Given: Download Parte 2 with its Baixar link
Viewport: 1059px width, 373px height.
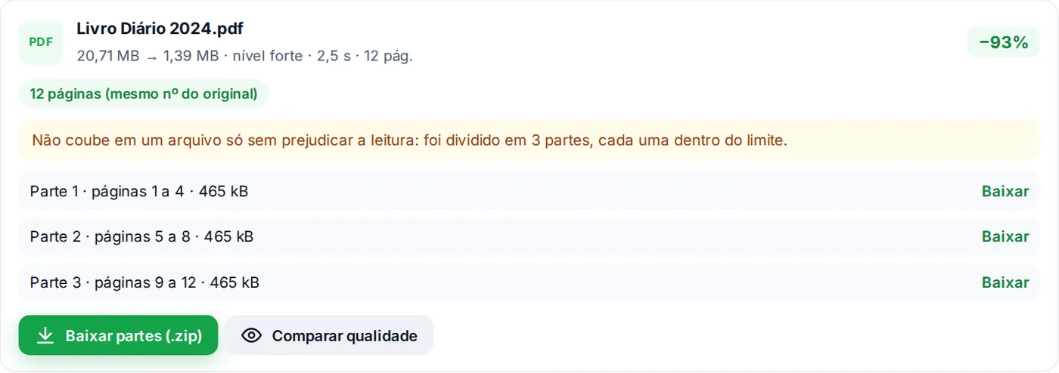Looking at the screenshot, I should point(1005,236).
